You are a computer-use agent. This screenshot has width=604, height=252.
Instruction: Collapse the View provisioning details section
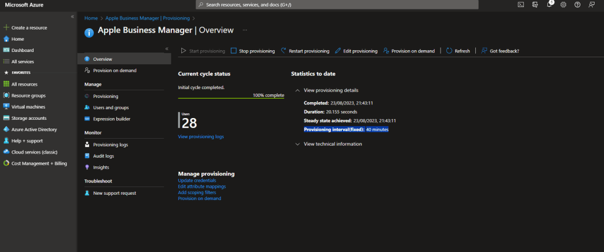297,90
